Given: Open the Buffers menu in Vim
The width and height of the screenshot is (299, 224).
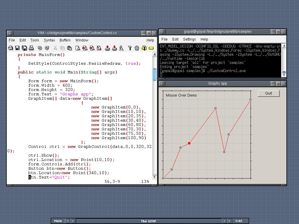Looking at the screenshot, I should [x=65, y=40].
